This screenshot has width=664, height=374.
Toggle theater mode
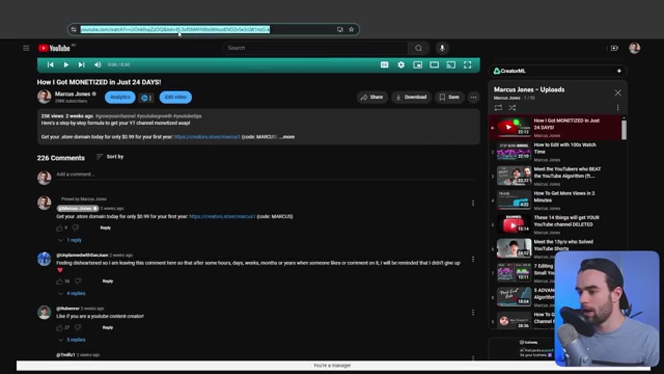434,65
